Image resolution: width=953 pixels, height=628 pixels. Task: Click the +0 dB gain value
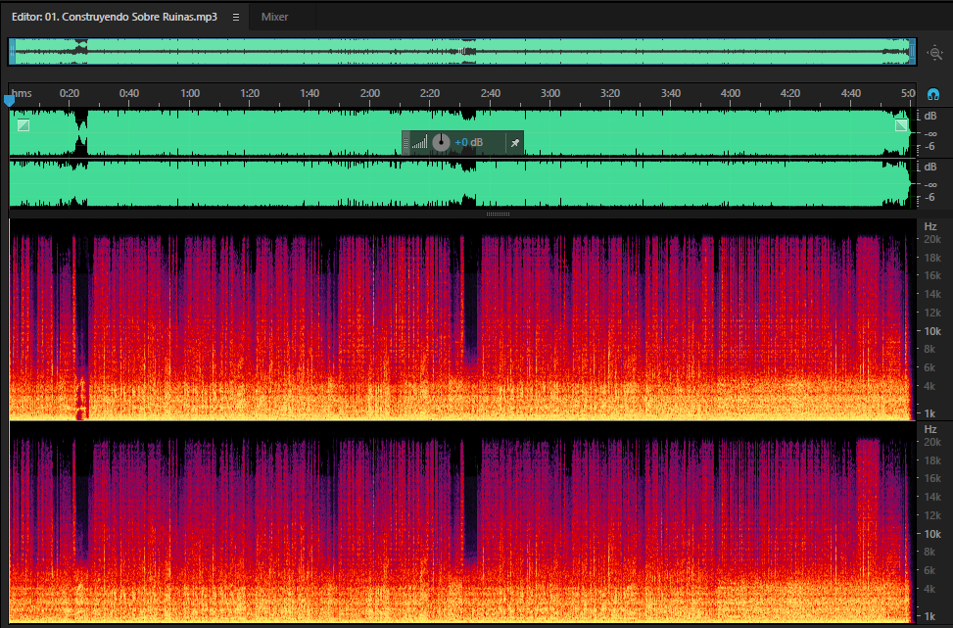point(469,143)
